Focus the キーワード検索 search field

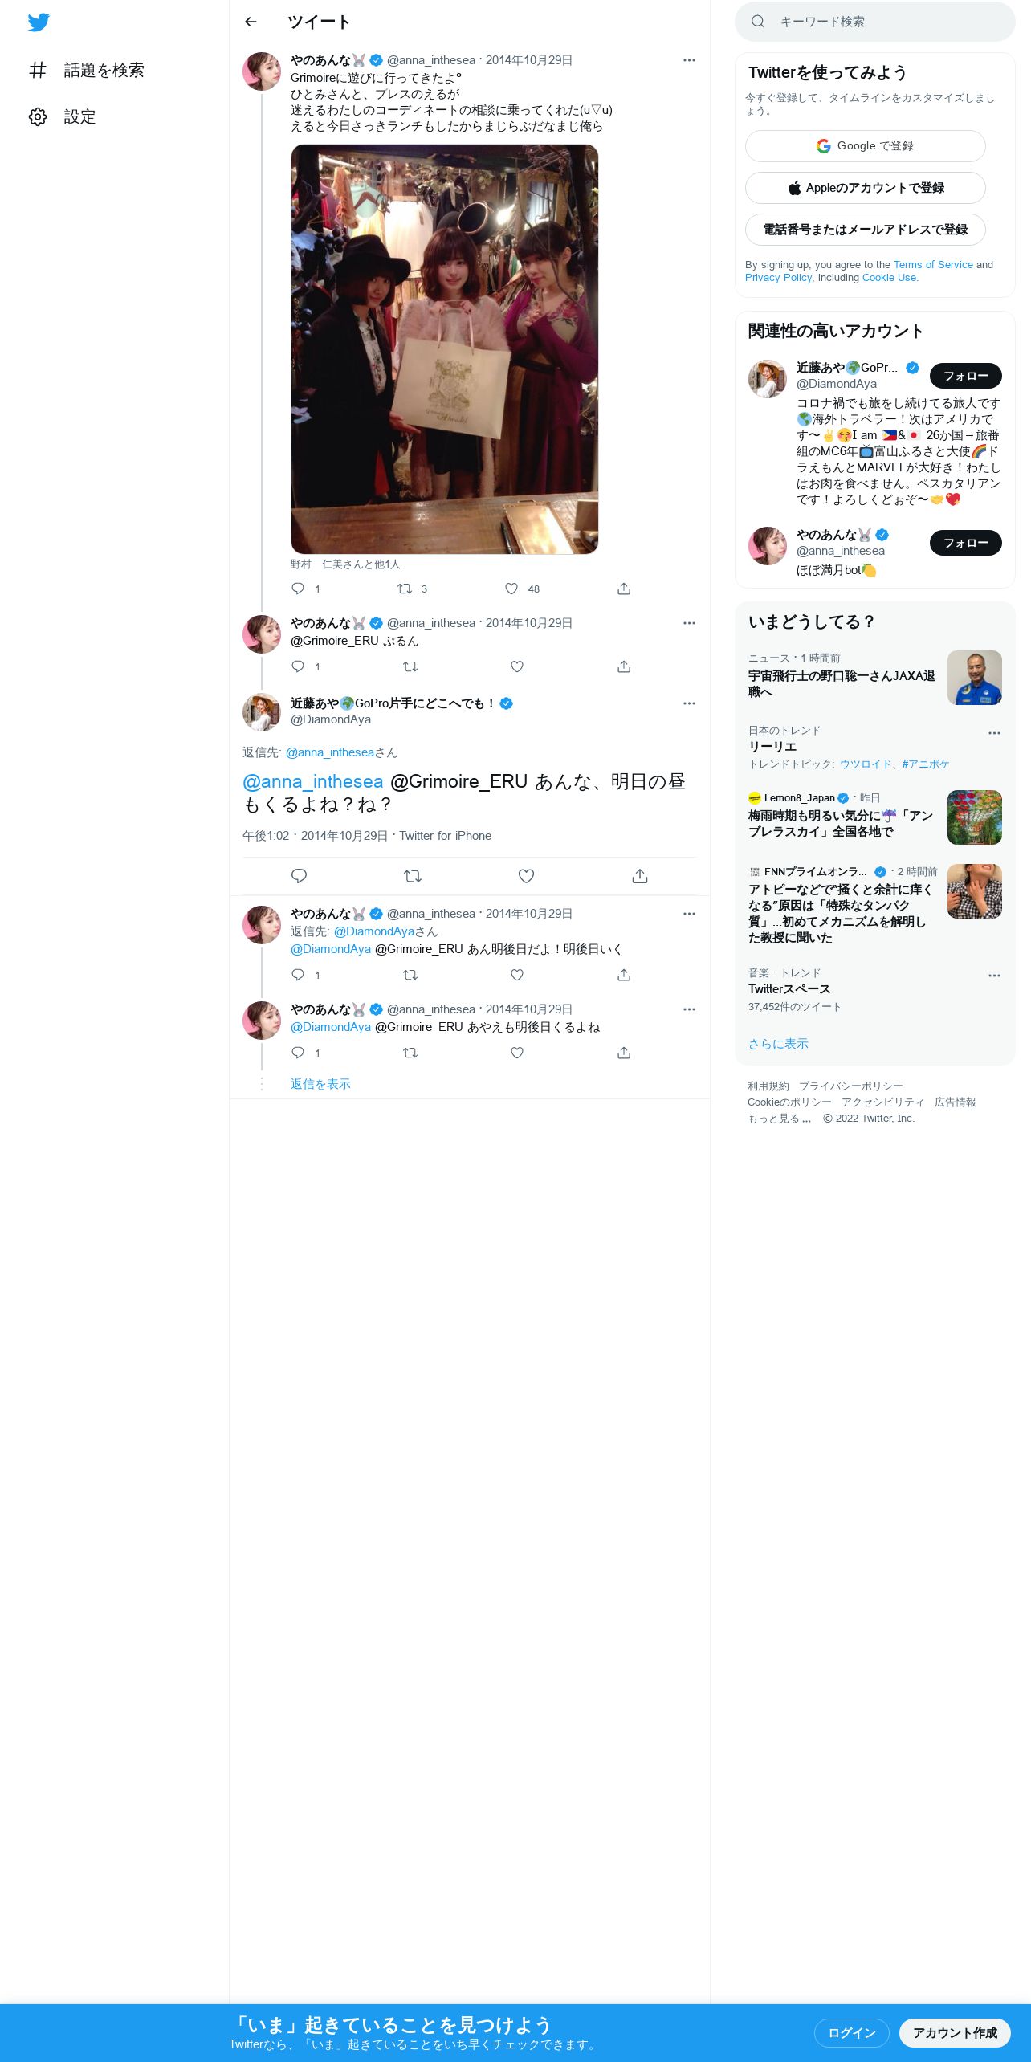875,22
